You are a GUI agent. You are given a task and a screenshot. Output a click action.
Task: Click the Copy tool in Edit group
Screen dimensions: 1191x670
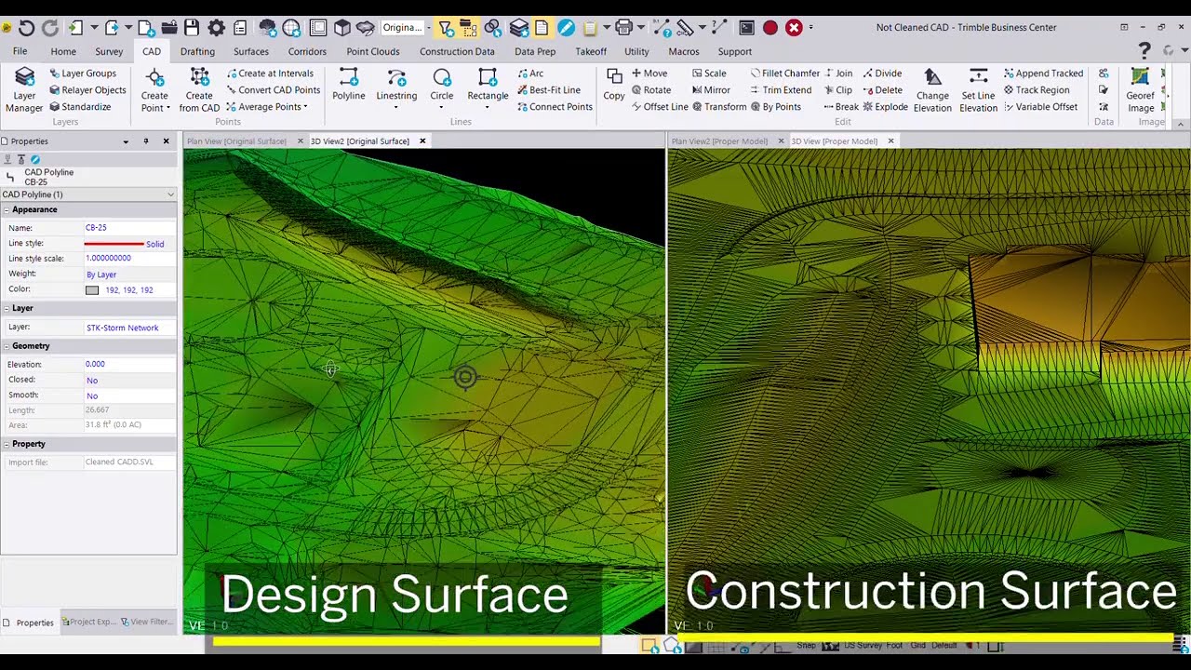(x=614, y=84)
